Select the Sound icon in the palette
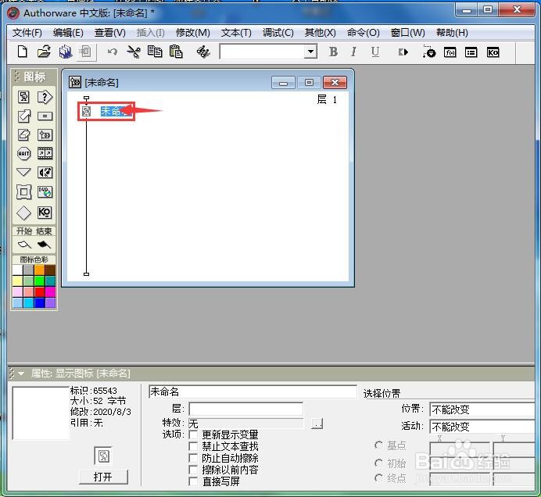 pos(45,172)
